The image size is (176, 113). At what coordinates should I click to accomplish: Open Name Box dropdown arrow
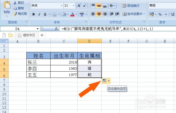click(37, 29)
